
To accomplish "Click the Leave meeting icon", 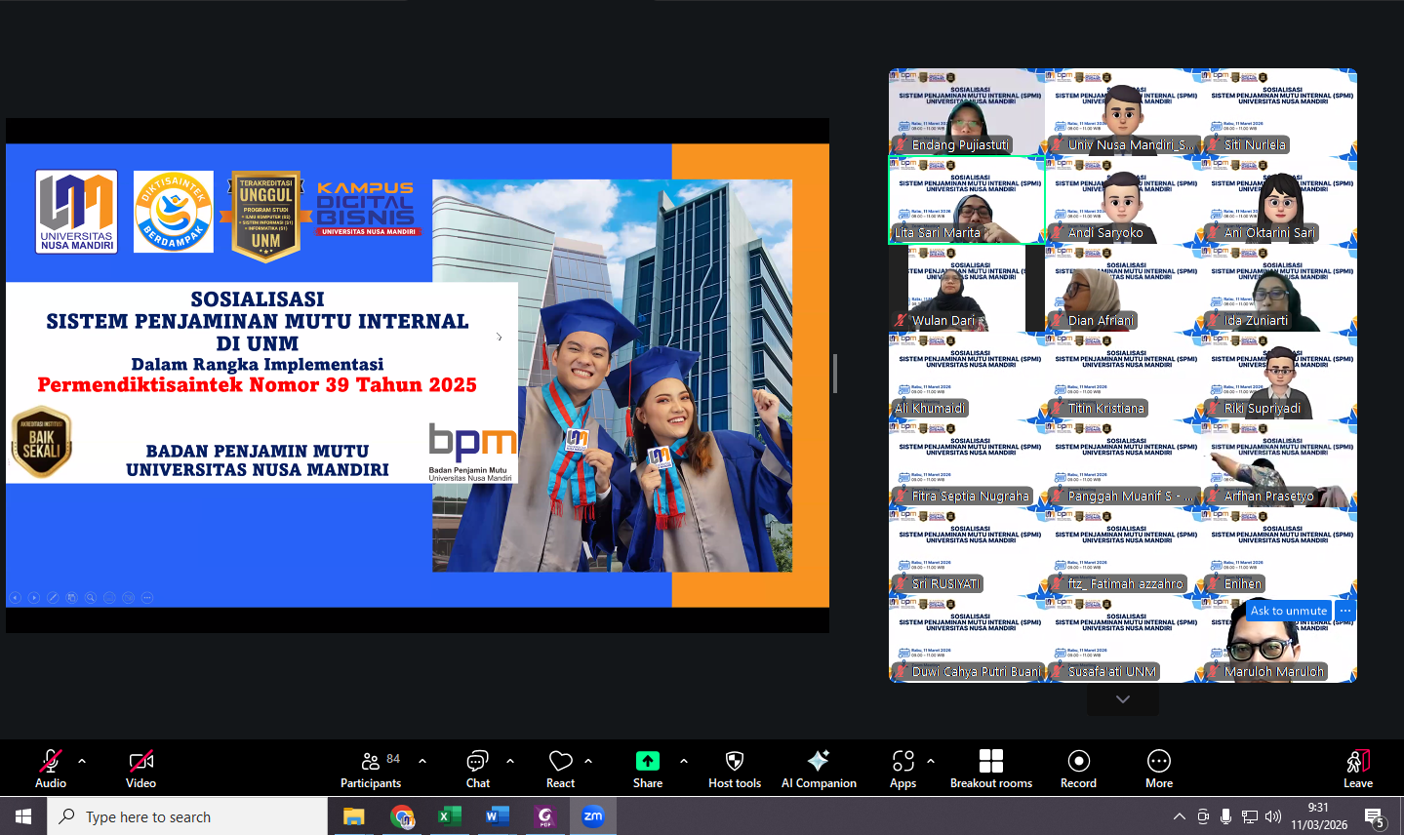I will click(1357, 761).
